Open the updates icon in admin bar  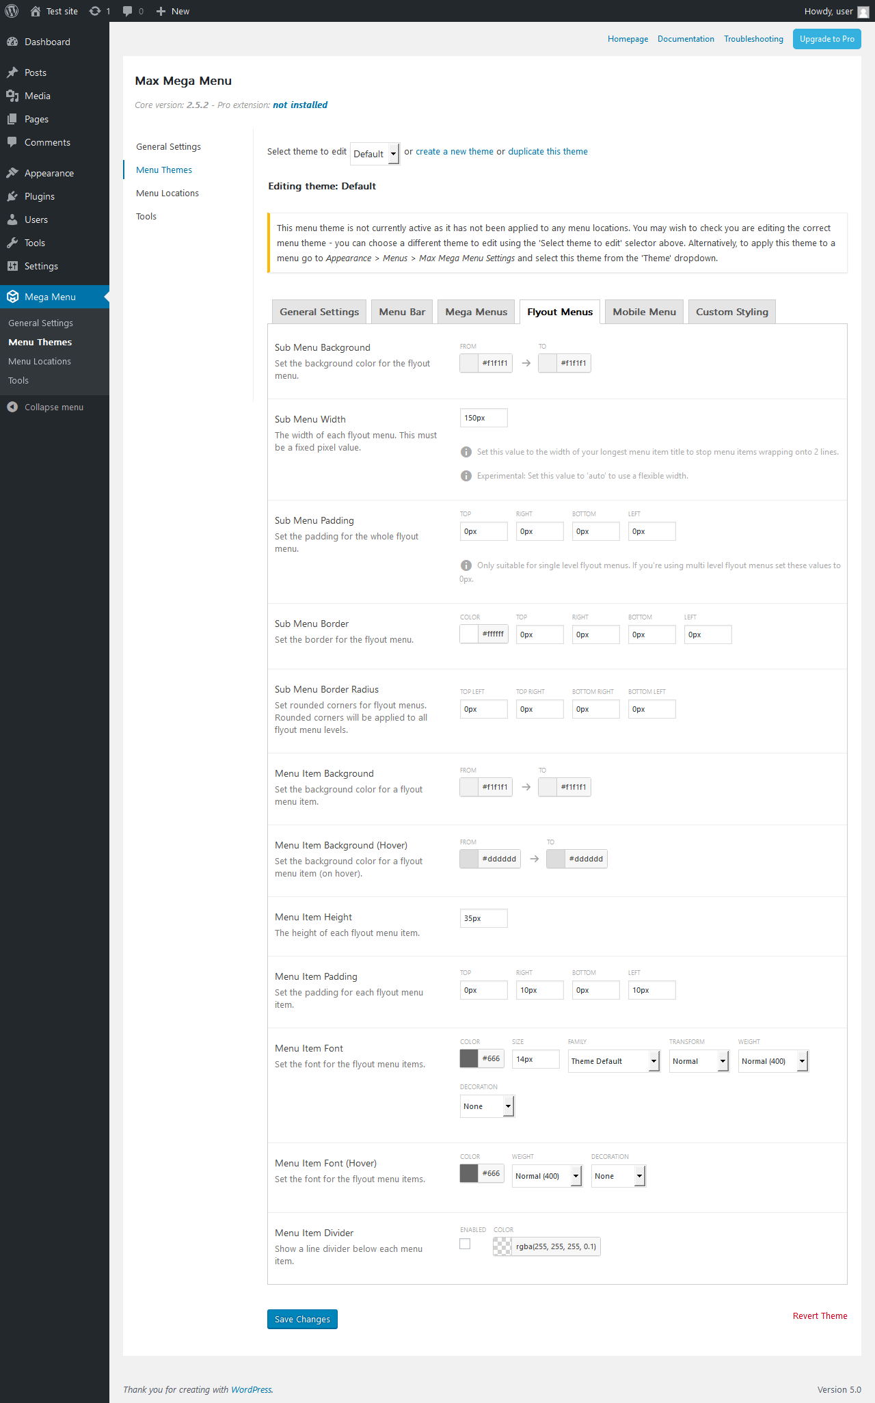pyautogui.click(x=95, y=11)
